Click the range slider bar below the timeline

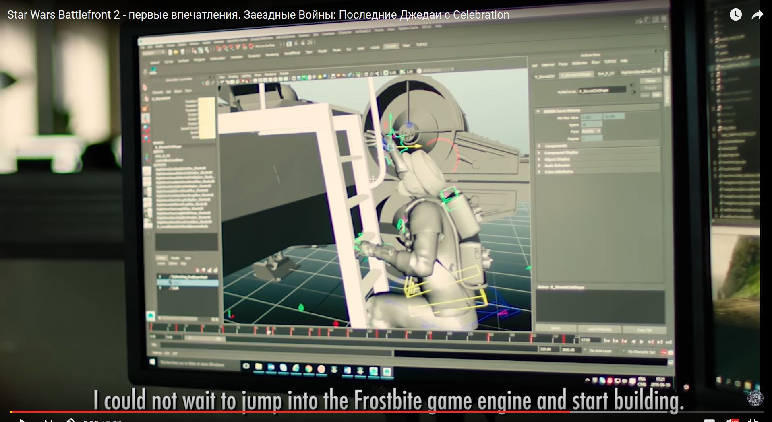205,338
